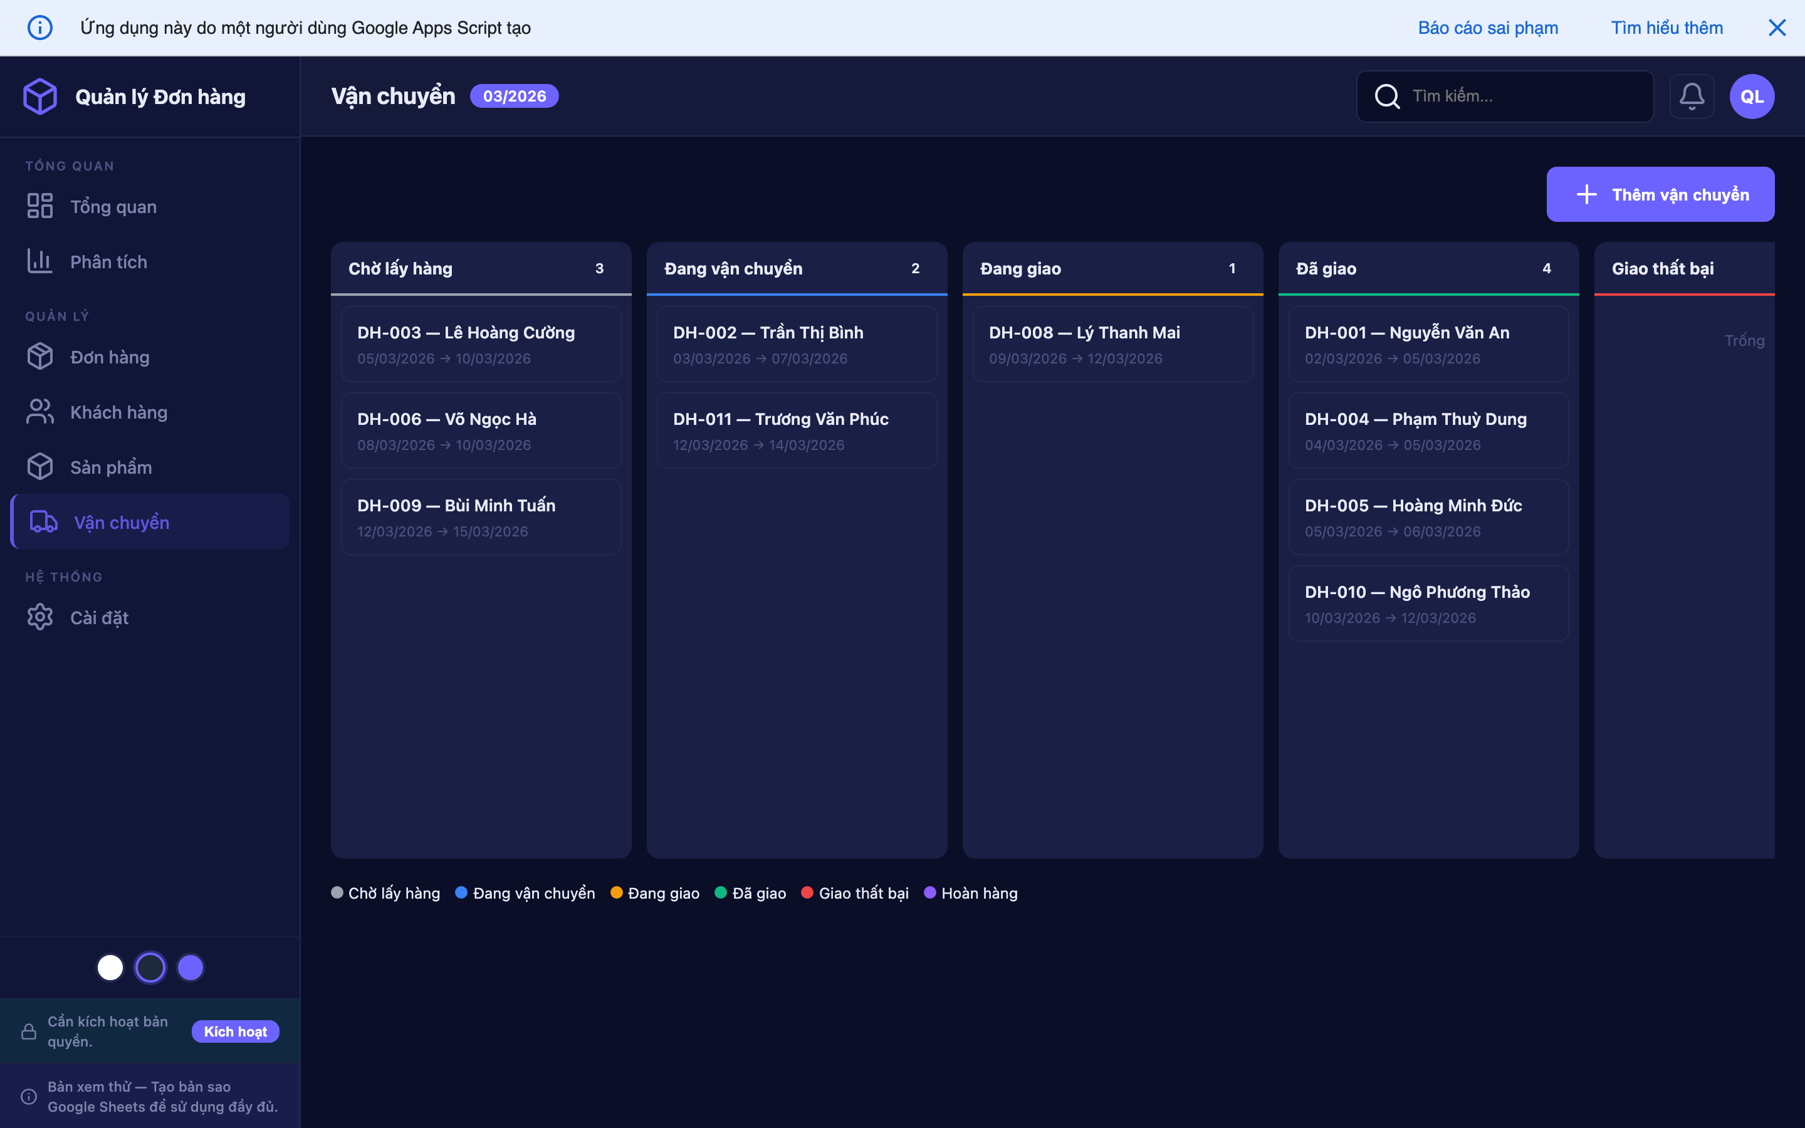Toggle the Hoàn hàng legend filter
The image size is (1805, 1128).
coord(930,892)
